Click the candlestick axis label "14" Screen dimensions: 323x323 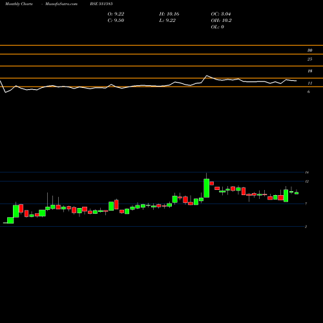[307, 172]
